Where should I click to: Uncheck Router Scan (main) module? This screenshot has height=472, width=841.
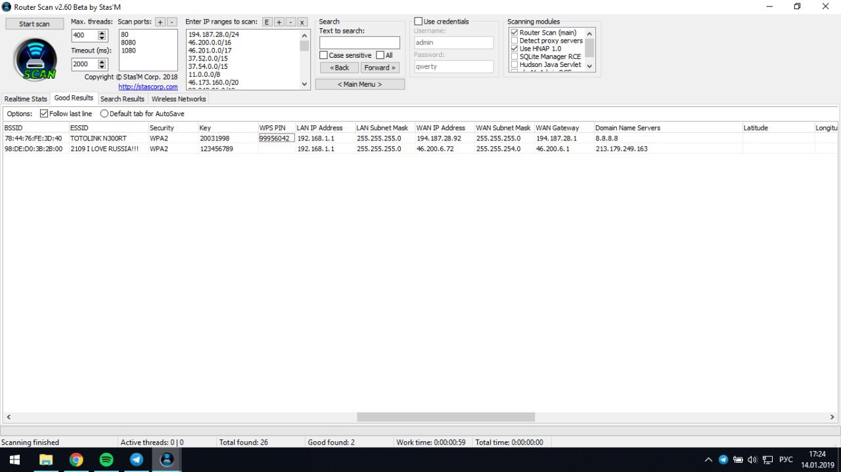point(514,33)
